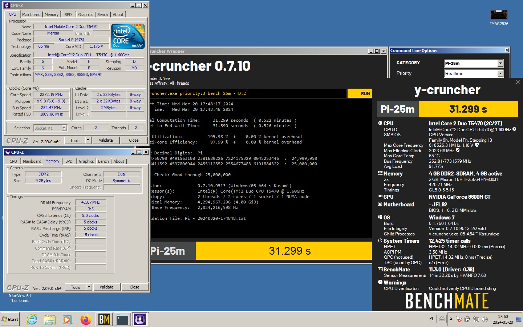Click shield checkmark beside Max Effective Clock
Image resolution: width=523 pixels, height=327 pixels.
point(458,150)
